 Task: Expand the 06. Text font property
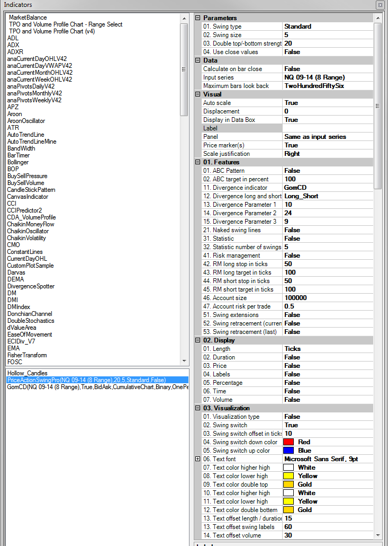click(198, 459)
